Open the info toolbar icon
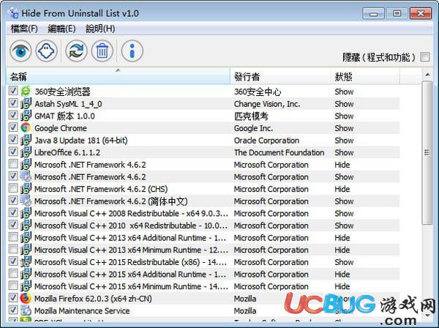 tap(132, 51)
